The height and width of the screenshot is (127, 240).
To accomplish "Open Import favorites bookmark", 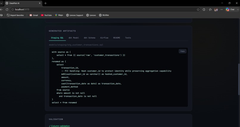I will coord(15,15).
